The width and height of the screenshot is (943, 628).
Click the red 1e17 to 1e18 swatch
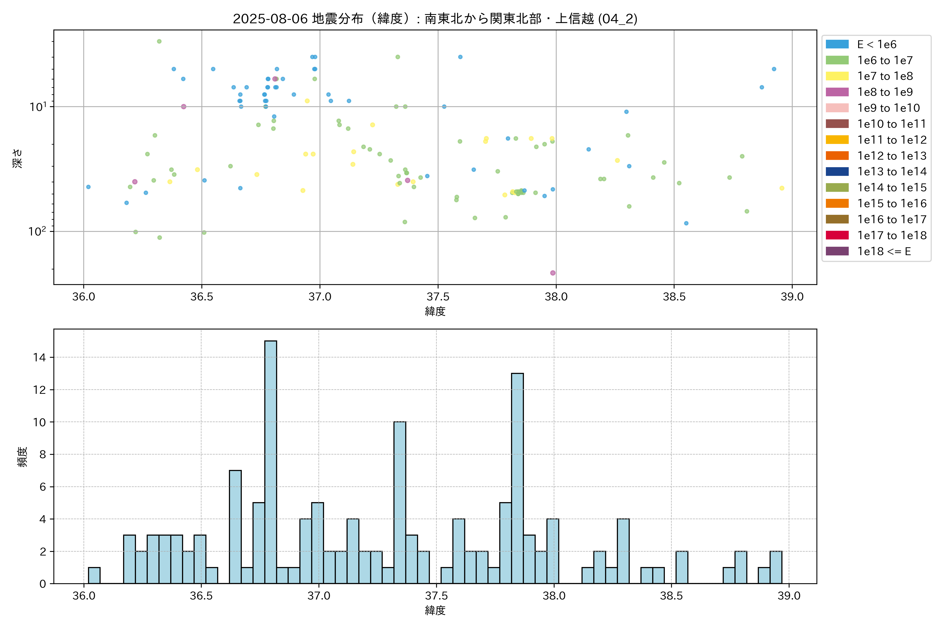837,235
